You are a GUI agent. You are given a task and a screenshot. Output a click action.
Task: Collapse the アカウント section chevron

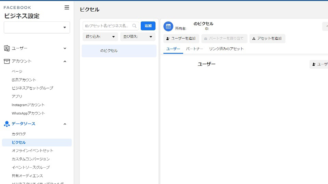[x=65, y=61]
